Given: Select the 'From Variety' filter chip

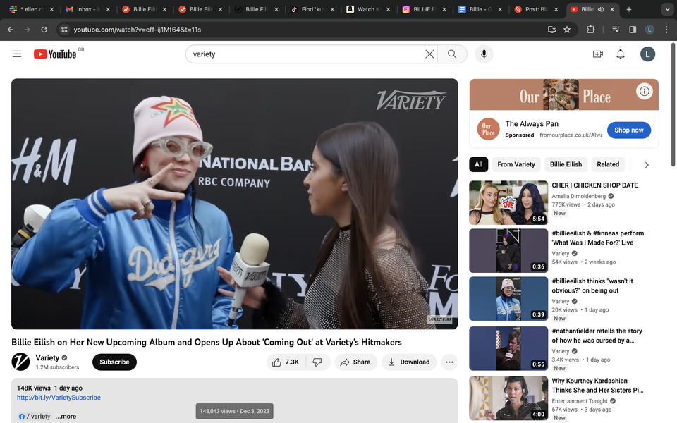Looking at the screenshot, I should [516, 164].
